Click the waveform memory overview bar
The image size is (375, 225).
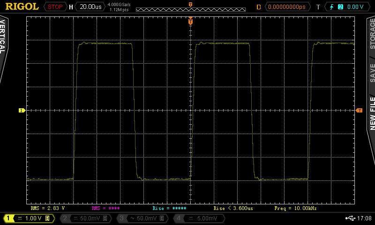[190, 9]
